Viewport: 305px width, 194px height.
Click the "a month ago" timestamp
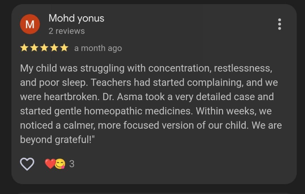98,48
